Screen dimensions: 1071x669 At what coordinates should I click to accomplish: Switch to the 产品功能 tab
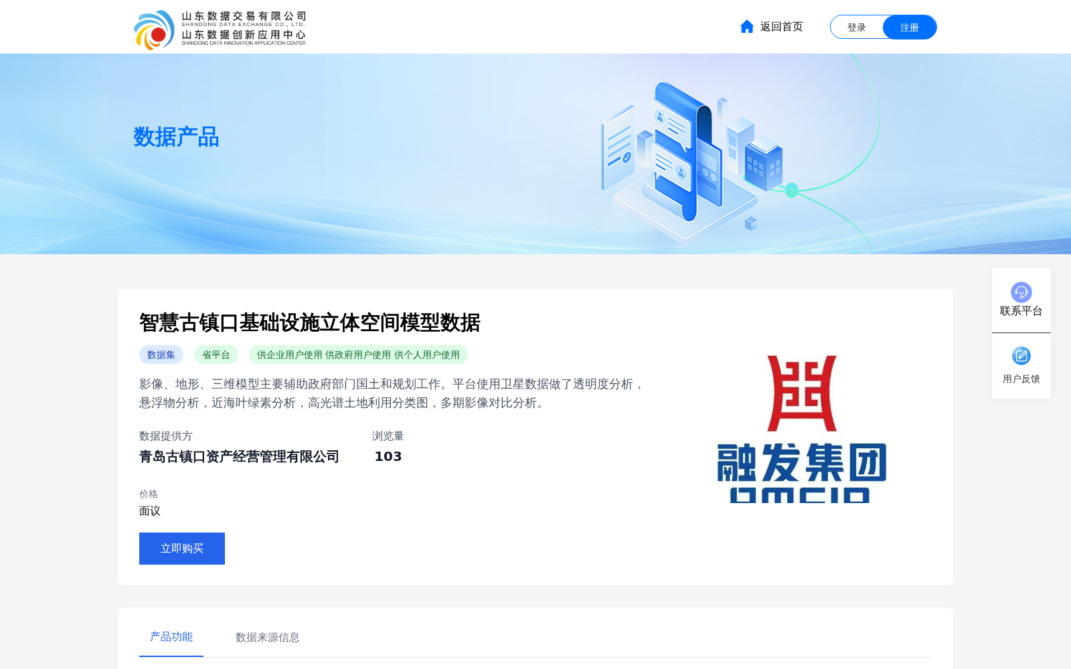(171, 637)
